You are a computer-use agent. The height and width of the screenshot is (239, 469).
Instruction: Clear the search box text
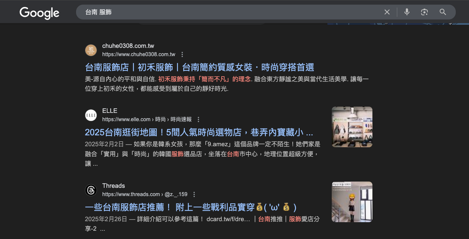coord(387,12)
